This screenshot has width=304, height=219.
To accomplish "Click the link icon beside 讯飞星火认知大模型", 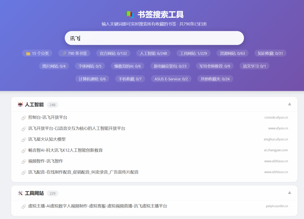I will [24, 140].
